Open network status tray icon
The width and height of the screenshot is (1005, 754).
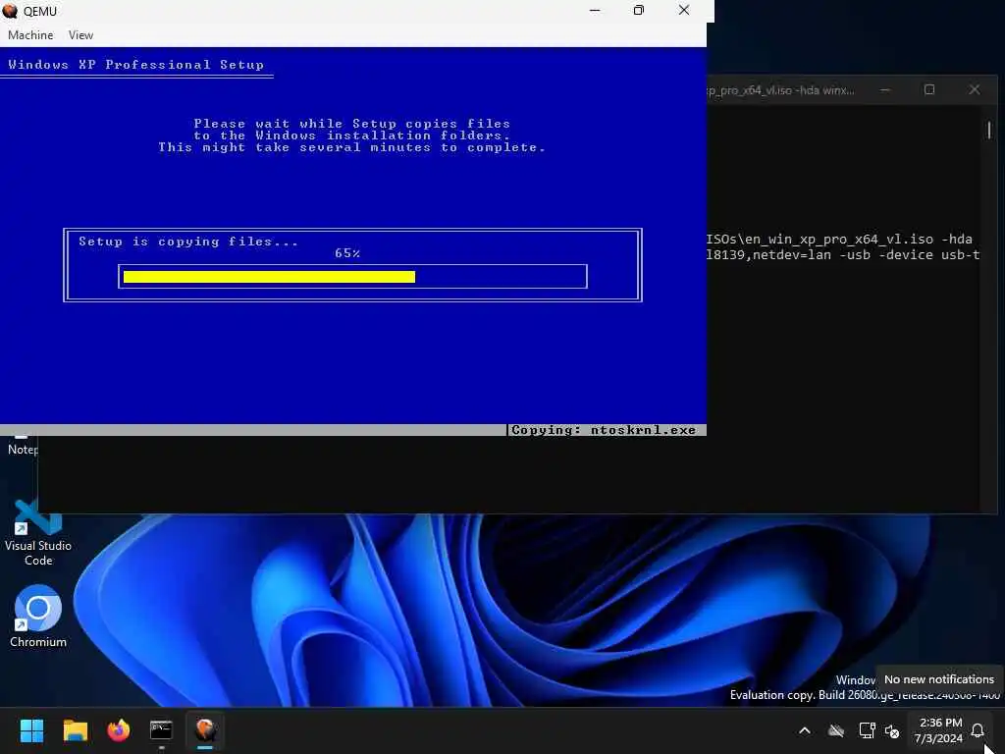pyautogui.click(x=867, y=730)
